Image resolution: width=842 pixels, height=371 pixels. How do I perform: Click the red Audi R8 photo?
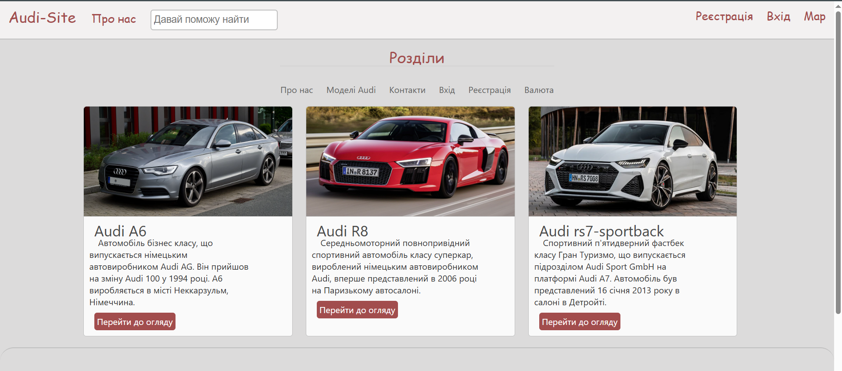click(410, 161)
